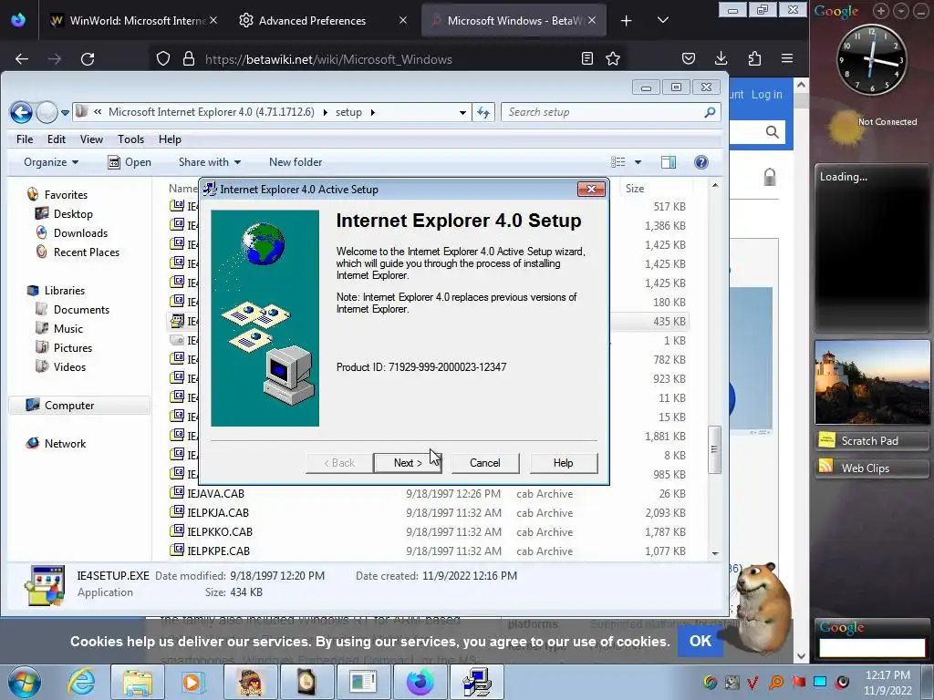
Task: Open the Tools menu in Explorer
Action: click(130, 139)
